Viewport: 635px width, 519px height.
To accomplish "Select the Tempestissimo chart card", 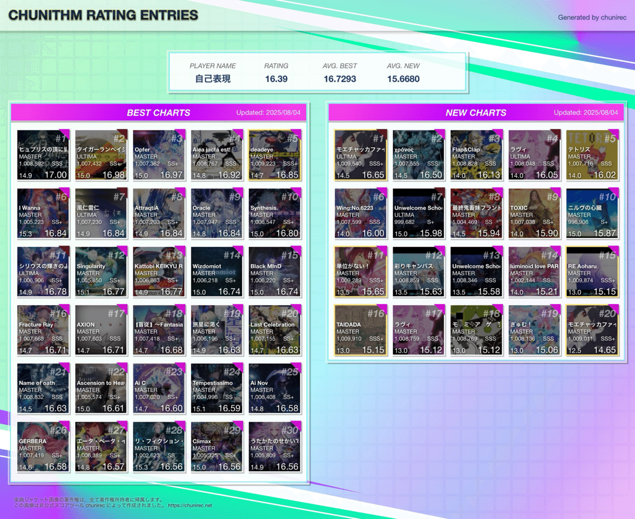I will (x=217, y=388).
